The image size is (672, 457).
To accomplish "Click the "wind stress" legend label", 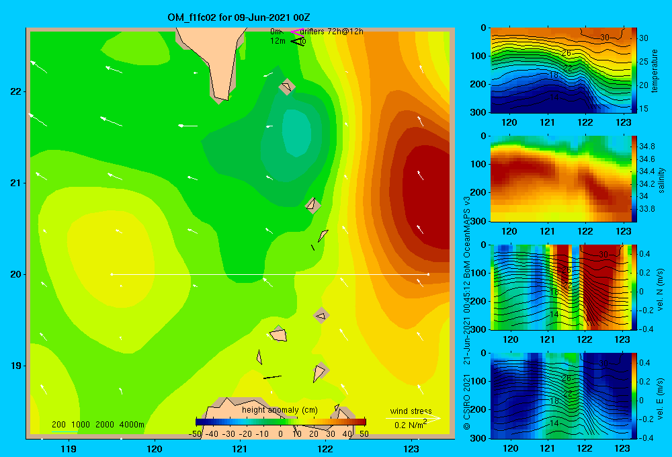I will pos(411,411).
